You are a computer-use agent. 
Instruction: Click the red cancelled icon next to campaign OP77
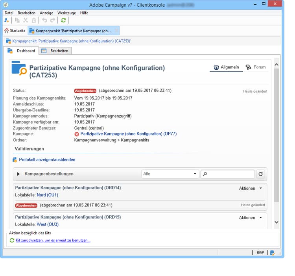click(77, 134)
